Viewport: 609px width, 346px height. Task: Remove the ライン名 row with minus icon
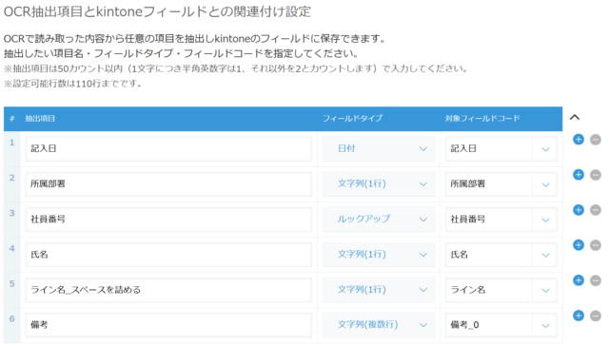[596, 280]
